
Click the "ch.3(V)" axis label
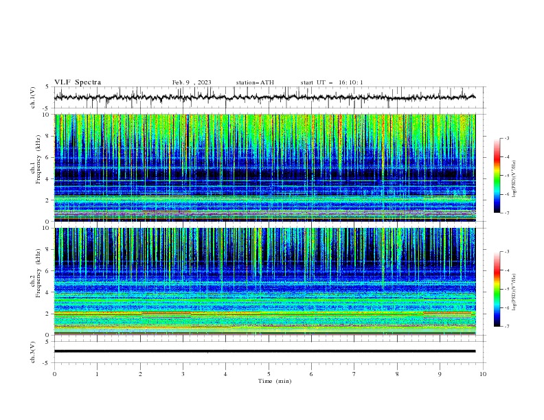(x=33, y=352)
